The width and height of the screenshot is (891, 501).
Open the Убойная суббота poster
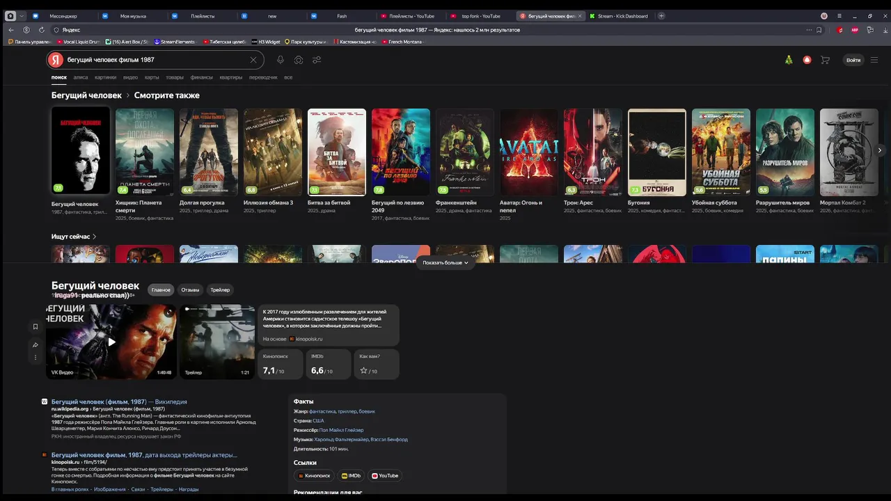tap(721, 152)
